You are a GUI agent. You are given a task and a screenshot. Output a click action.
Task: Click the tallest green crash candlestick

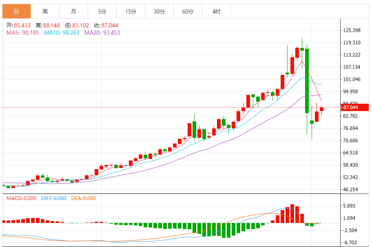click(x=307, y=80)
